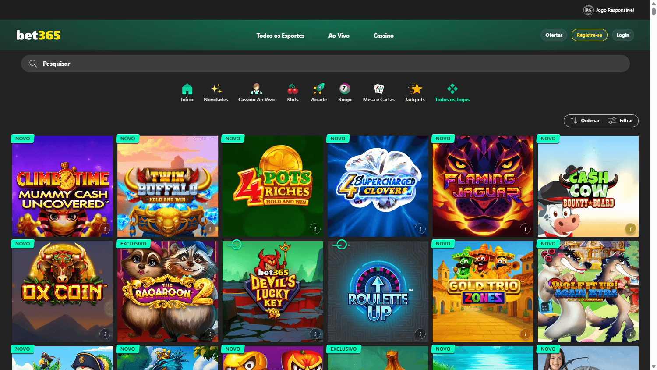The height and width of the screenshot is (370, 657).
Task: Launch Roulette Up game
Action: (x=378, y=292)
